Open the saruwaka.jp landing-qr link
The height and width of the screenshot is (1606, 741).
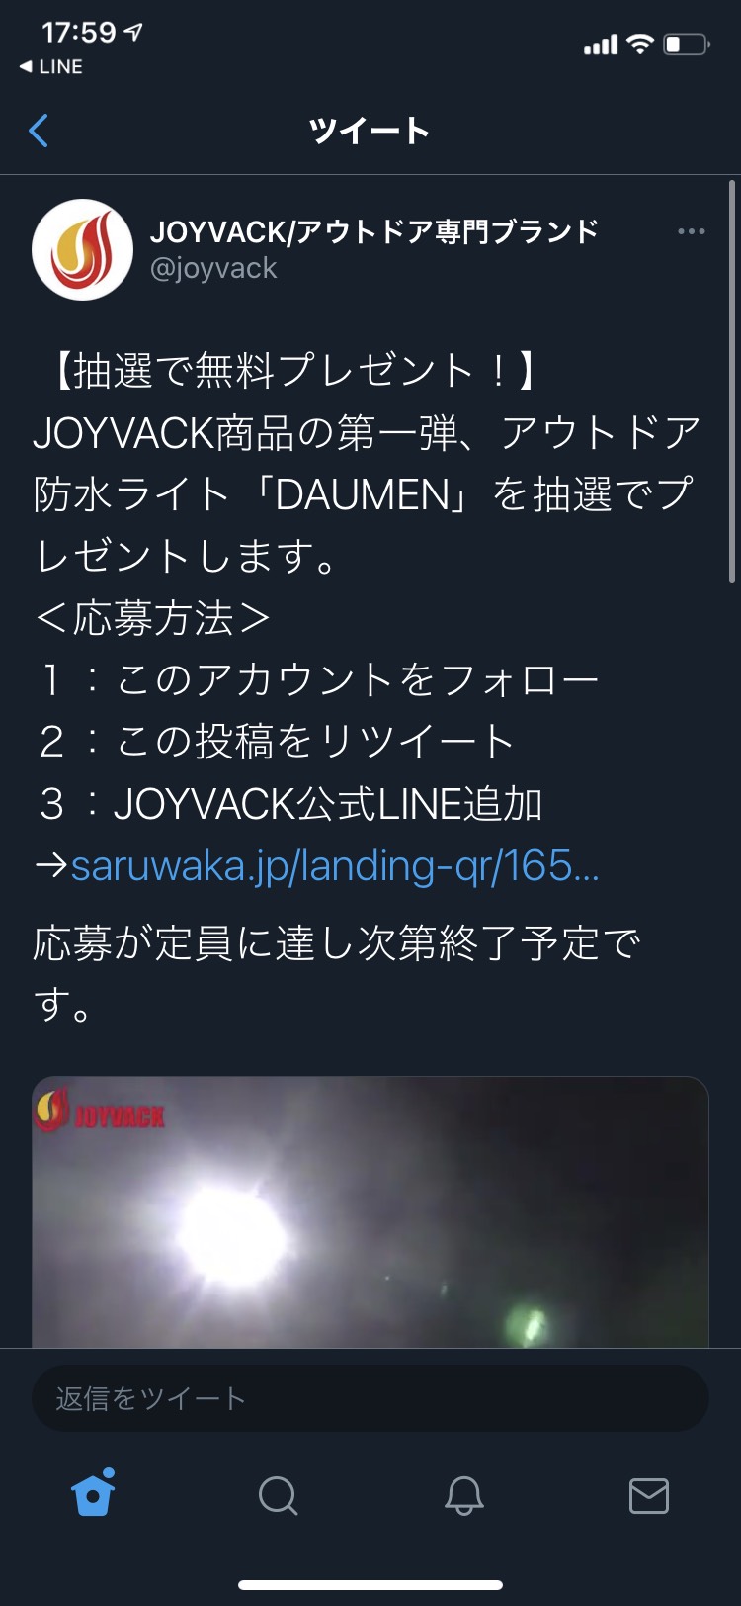coord(335,866)
